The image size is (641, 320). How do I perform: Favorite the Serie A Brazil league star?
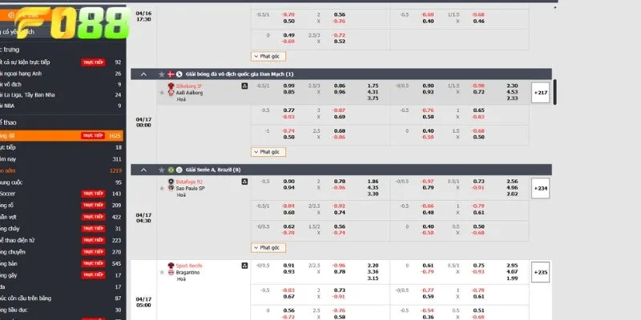[162, 170]
